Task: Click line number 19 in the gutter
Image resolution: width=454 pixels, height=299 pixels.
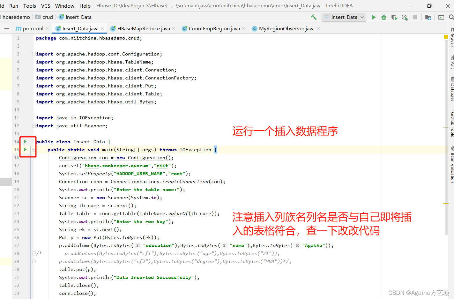Action: click(x=16, y=182)
